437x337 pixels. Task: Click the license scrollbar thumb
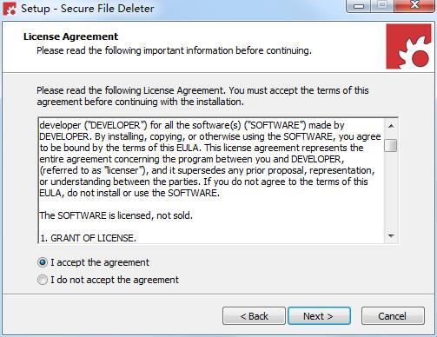[391, 145]
